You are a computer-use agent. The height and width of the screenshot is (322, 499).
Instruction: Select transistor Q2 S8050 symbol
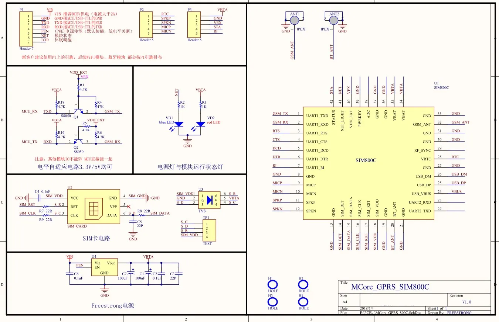click(78, 140)
